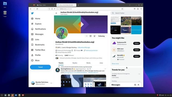Open Home from the Twitter sidebar
Viewport: 172px width, 97px height.
click(36, 19)
